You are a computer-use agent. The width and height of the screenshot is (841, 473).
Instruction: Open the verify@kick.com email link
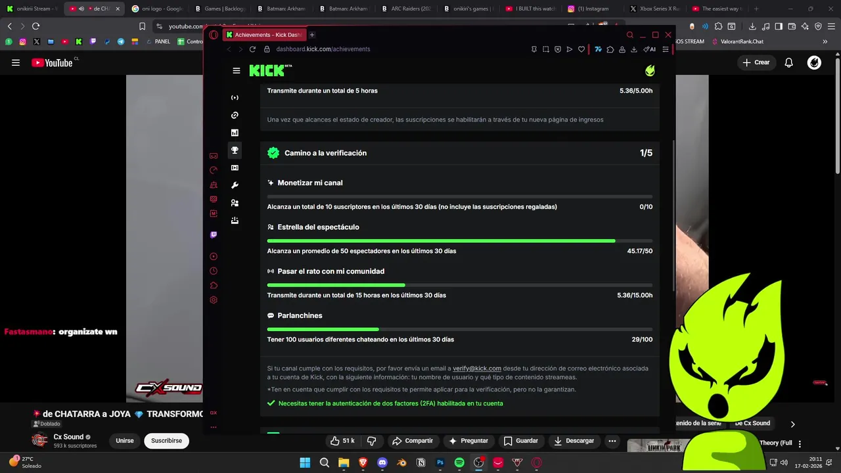click(x=477, y=369)
